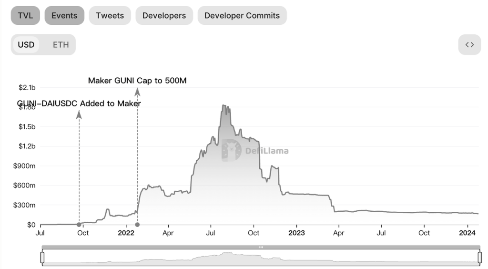Switch the chart denomination to ETH
The height and width of the screenshot is (269, 488).
(61, 45)
